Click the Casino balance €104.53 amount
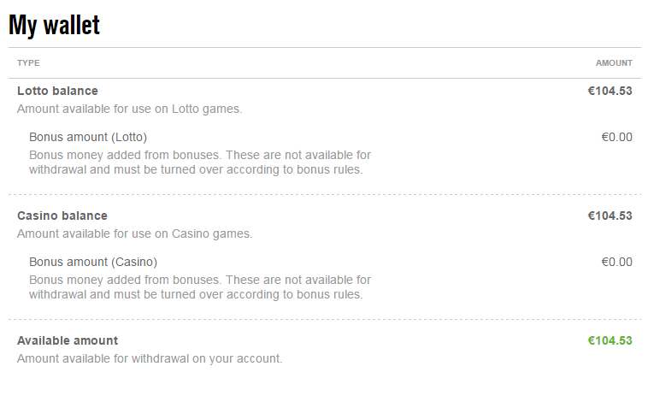Viewport: 654px width, 396px height. point(610,216)
